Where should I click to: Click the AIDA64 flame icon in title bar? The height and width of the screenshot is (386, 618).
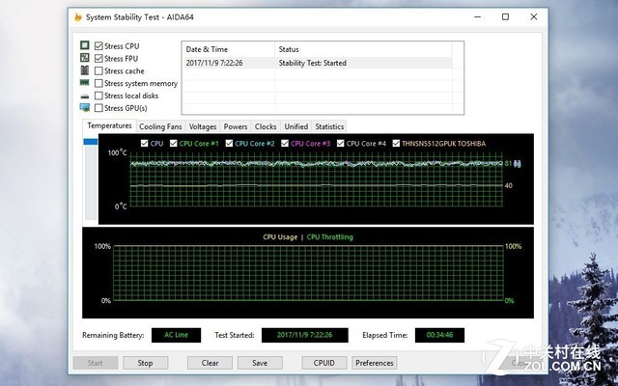(78, 16)
